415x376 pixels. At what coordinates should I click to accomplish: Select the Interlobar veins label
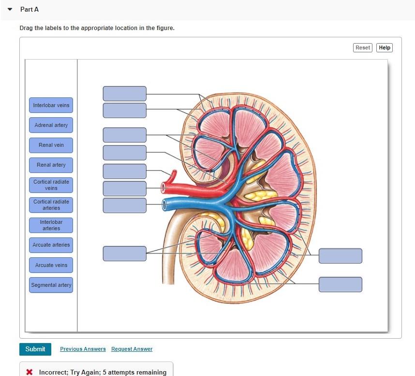pos(51,105)
